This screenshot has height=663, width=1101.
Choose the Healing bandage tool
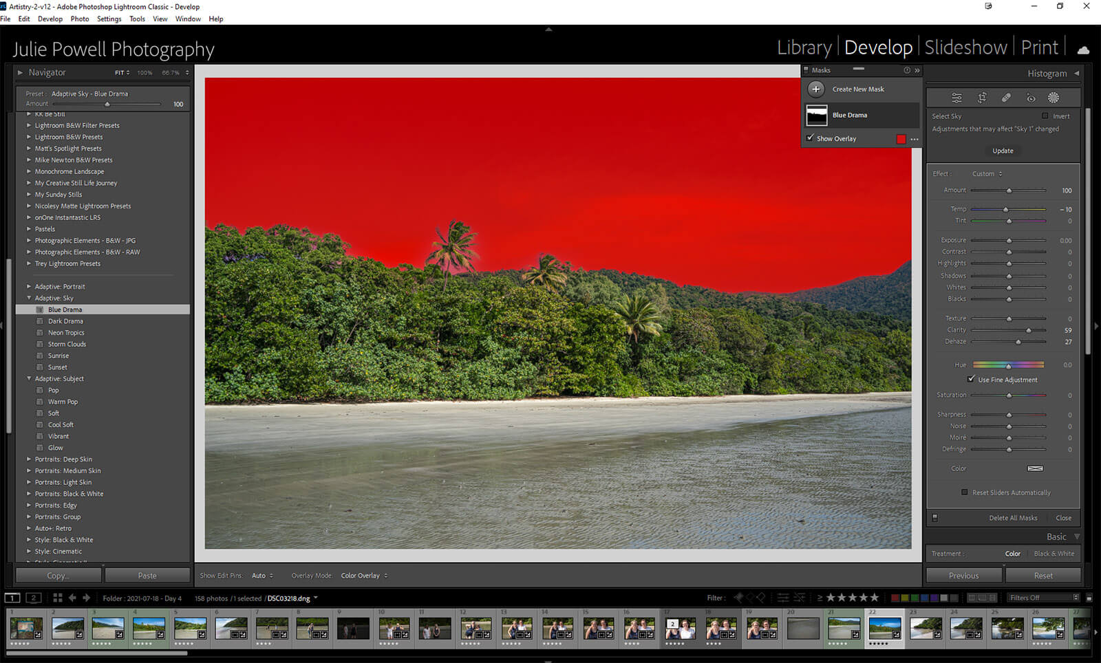pos(1006,98)
